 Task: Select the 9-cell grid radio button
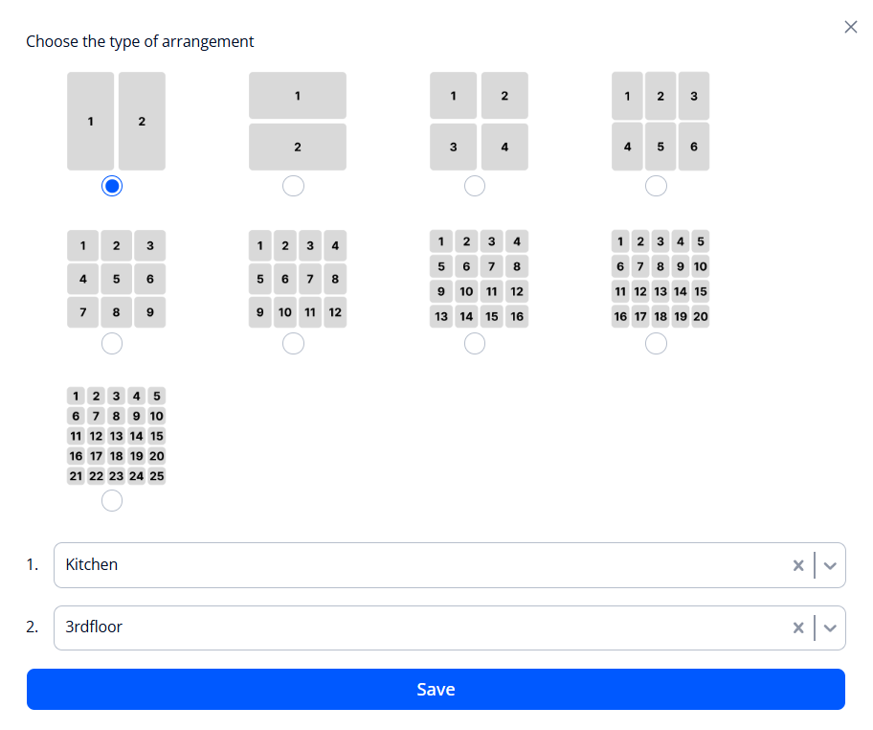(x=112, y=343)
